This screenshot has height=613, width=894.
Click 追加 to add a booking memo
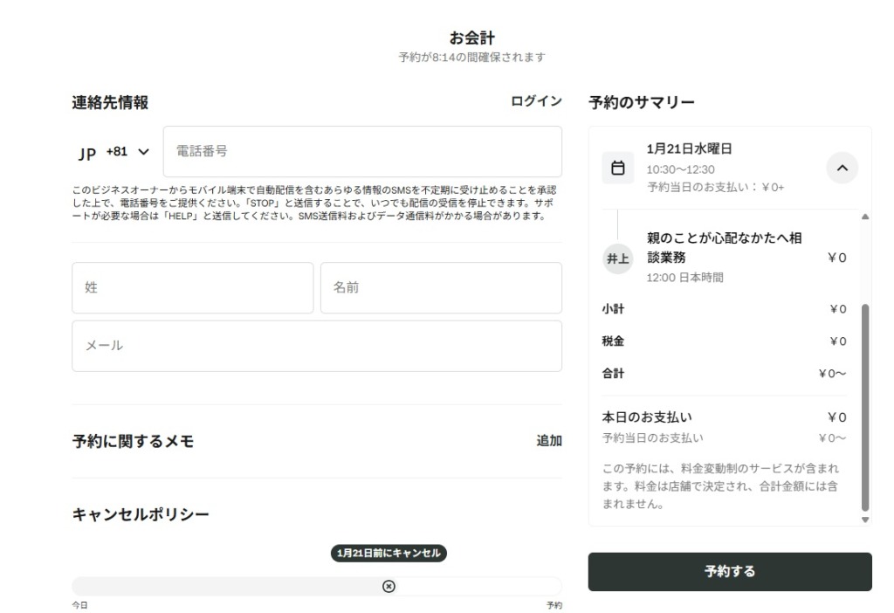click(x=549, y=441)
